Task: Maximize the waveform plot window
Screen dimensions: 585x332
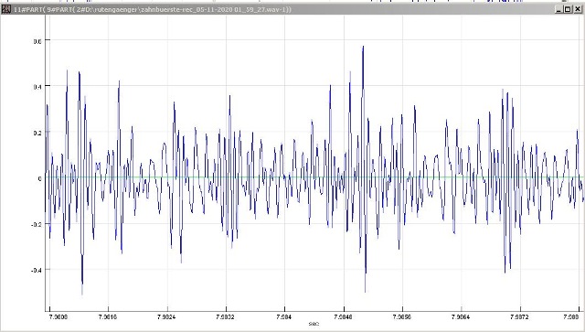Action: tap(568, 9)
